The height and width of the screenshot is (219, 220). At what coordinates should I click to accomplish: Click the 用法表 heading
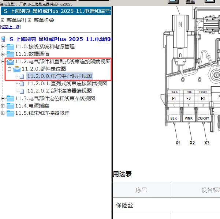(122, 174)
